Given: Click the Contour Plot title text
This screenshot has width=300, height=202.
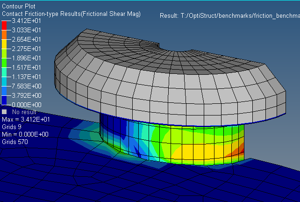Looking at the screenshot, I should [19, 7].
